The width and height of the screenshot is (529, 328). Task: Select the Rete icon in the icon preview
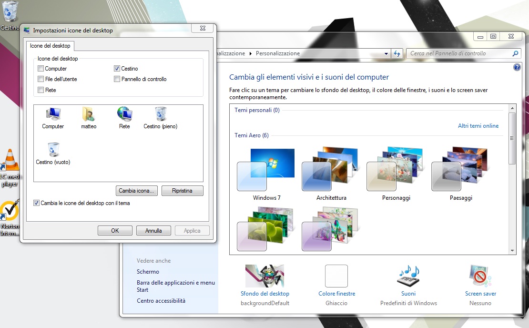(x=124, y=113)
